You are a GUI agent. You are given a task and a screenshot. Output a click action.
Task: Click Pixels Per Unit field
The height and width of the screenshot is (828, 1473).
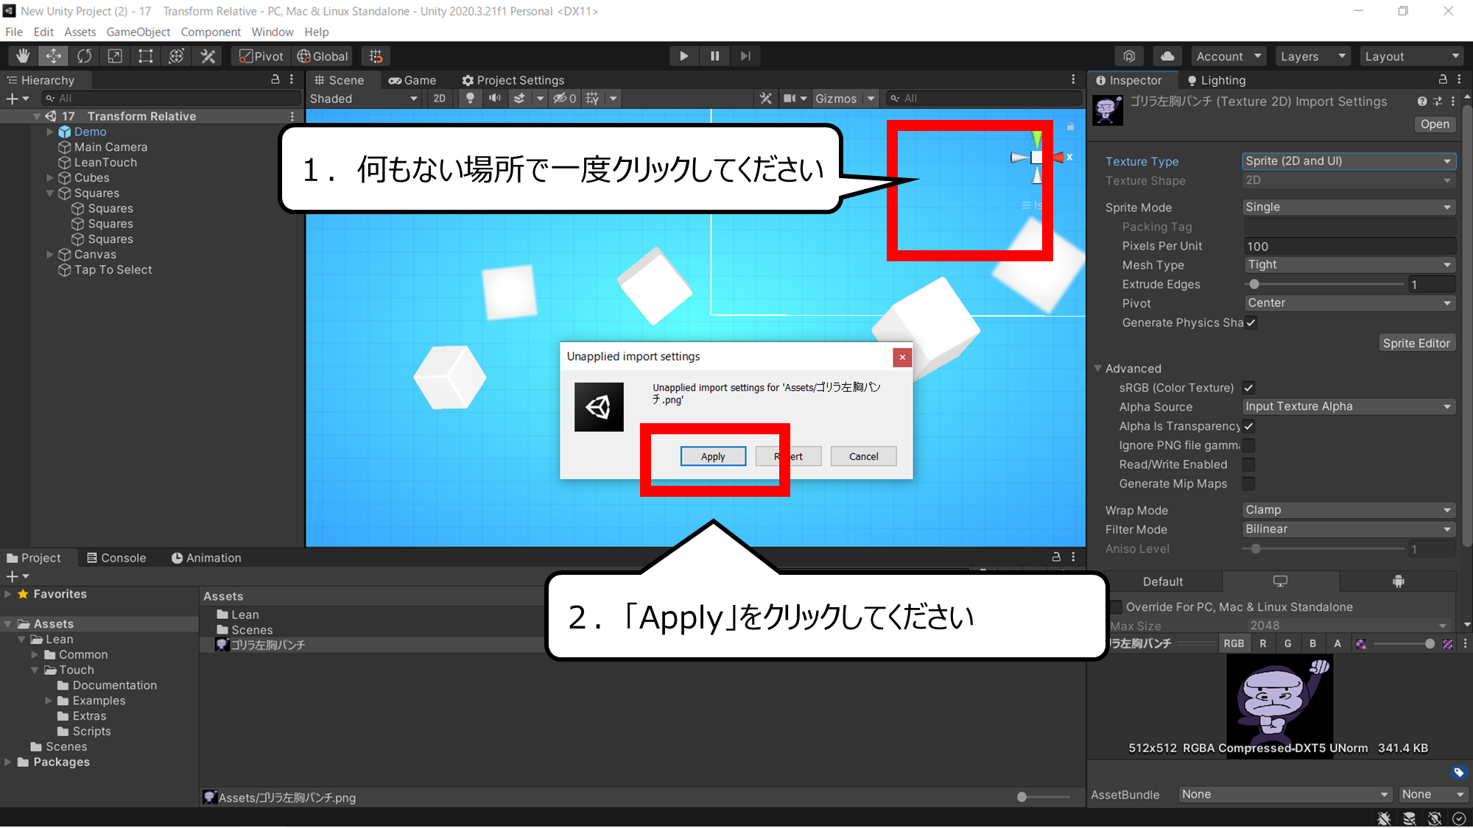click(x=1349, y=246)
